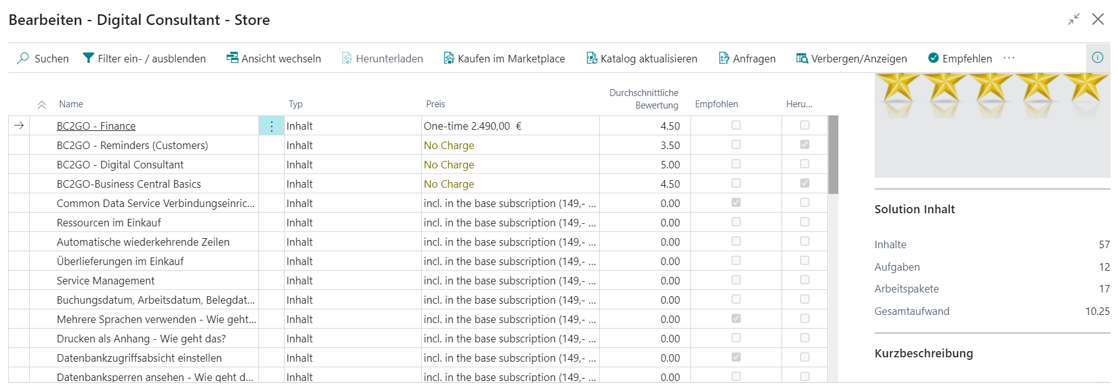Click the Empfehlen checkmark icon

click(933, 58)
